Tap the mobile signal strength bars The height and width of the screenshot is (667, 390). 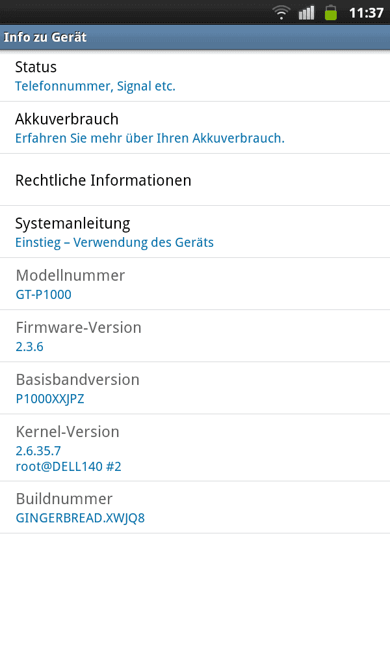point(306,12)
